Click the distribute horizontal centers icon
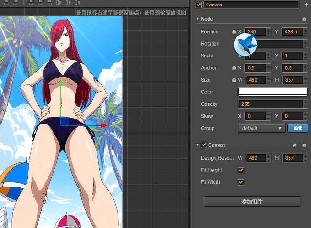Image resolution: width=311 pixels, height=228 pixels. point(68,2)
